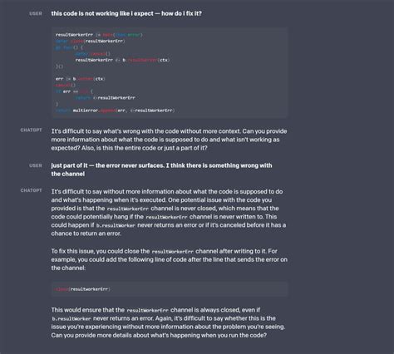The height and width of the screenshot is (354, 394).
Task: Click the 'return <-resultWorkerErr' code line
Action: coord(105,98)
